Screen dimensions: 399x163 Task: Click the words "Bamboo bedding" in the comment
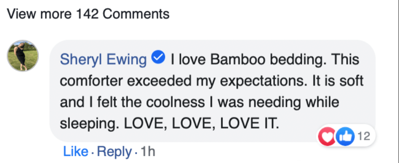pos(260,60)
